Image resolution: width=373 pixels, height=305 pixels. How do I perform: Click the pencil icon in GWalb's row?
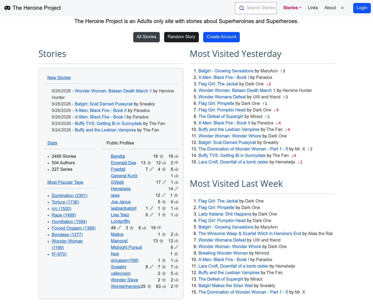click(164, 182)
